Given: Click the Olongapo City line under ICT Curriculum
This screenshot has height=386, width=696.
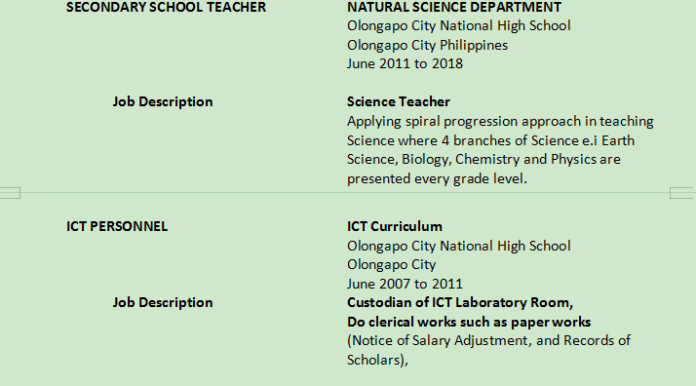Looking at the screenshot, I should coord(392,265).
